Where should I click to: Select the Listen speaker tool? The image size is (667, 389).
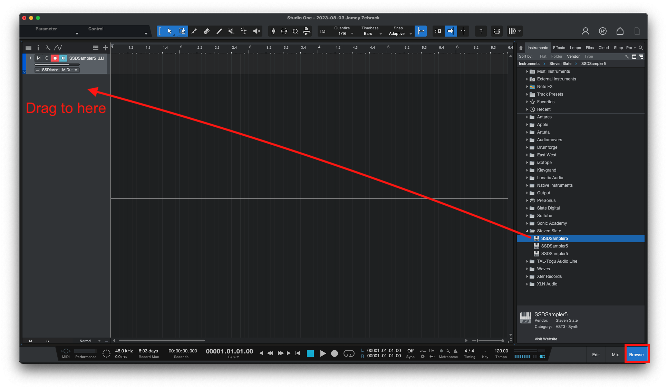(256, 31)
